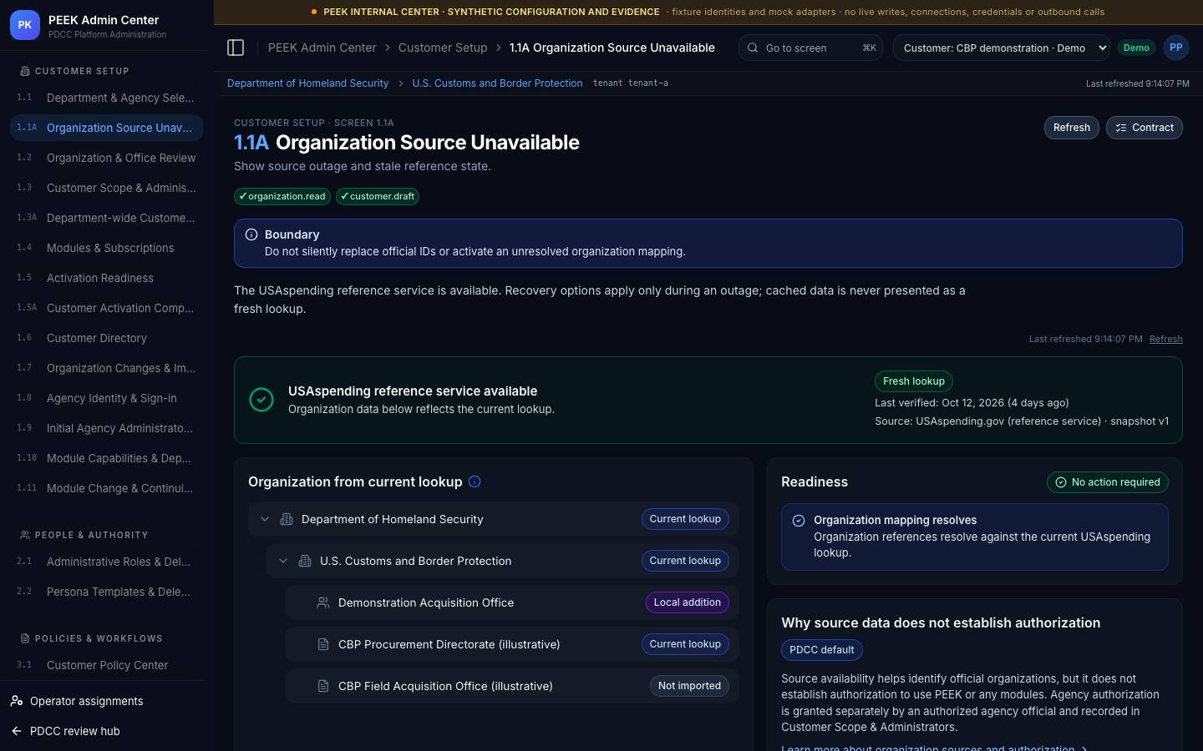This screenshot has height=751, width=1203.
Task: Go to Activation Readiness screen
Action: (x=107, y=278)
